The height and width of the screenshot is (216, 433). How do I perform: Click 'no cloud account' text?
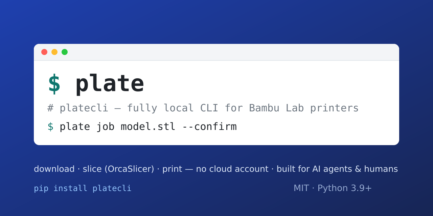[232, 169]
